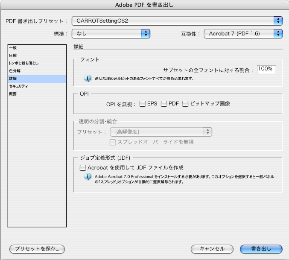The width and height of the screenshot is (289, 260).
Task: Click the ジョブ定義形式 (JDF) group title
Action: (105, 158)
